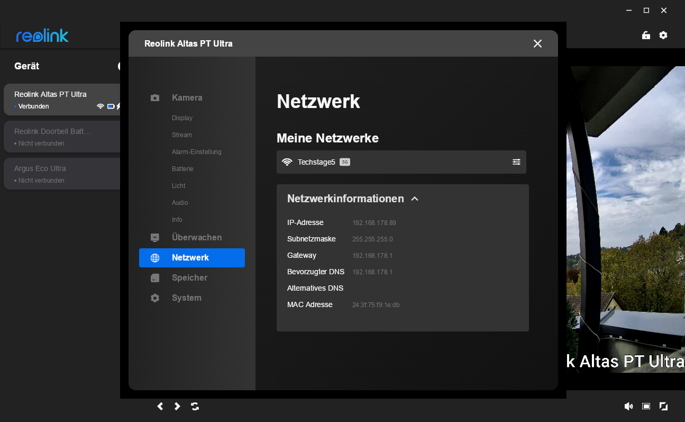Click the app settings gear icon
This screenshot has width=685, height=422.
[x=663, y=35]
